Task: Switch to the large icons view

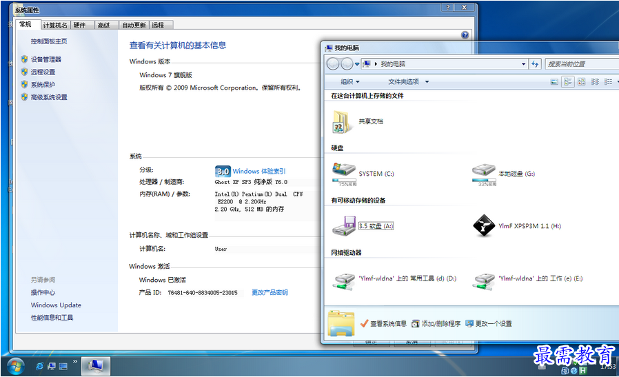Action: pyautogui.click(x=581, y=82)
